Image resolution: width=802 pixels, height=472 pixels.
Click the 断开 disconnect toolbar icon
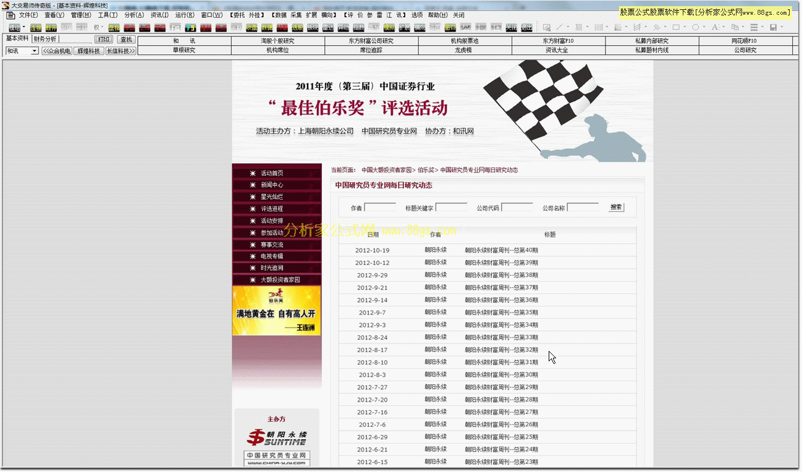coord(51,27)
